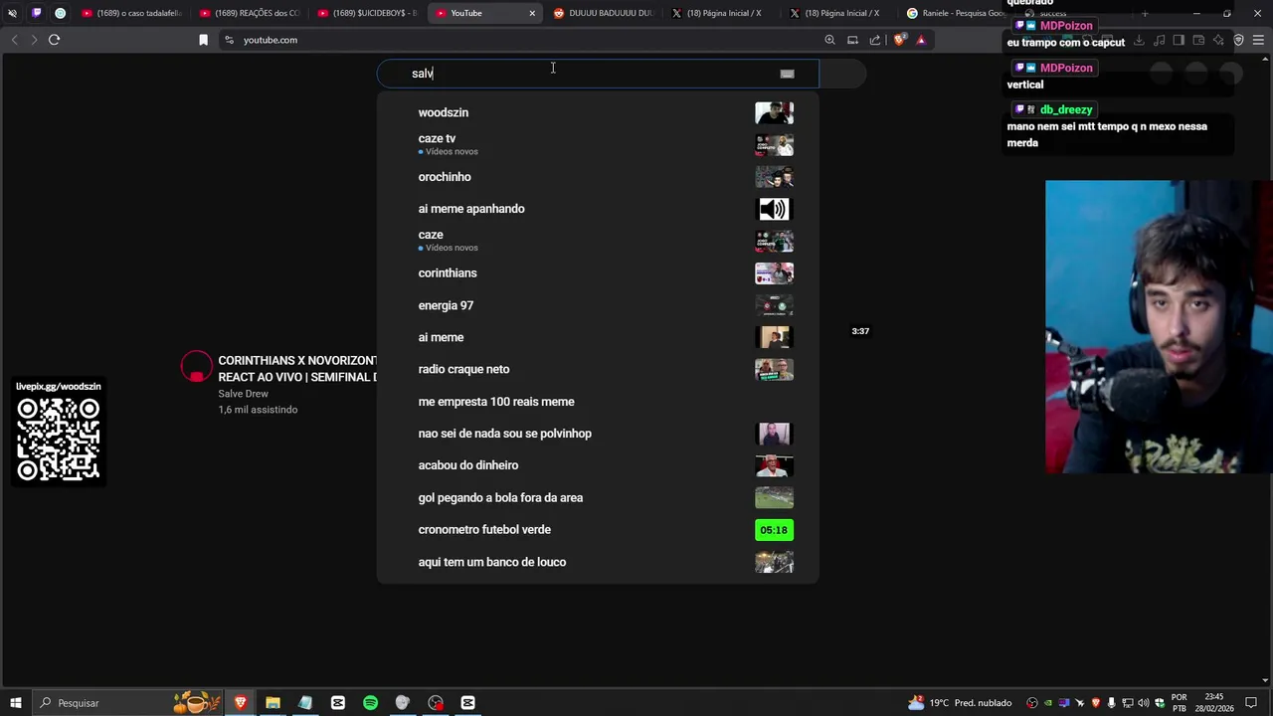
Task: Click the share icon in address bar
Action: click(875, 40)
